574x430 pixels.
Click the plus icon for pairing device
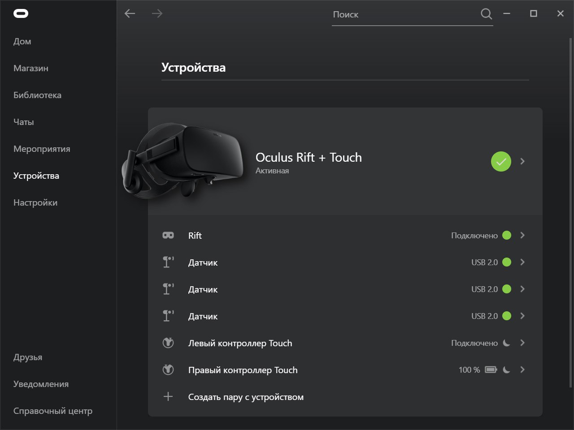(168, 396)
